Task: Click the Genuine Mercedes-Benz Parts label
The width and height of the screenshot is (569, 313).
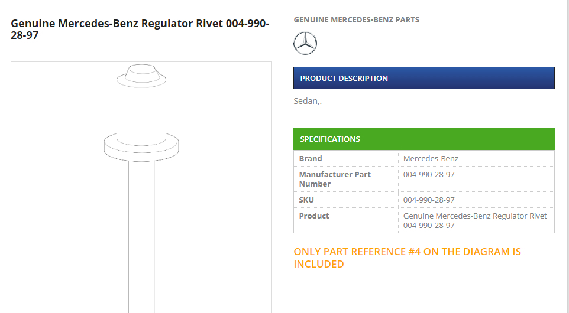Action: [356, 20]
